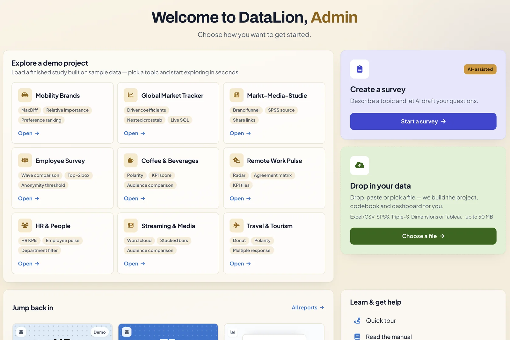
Task: Click the Markt-Media-Studie newspaper icon
Action: [x=237, y=95]
